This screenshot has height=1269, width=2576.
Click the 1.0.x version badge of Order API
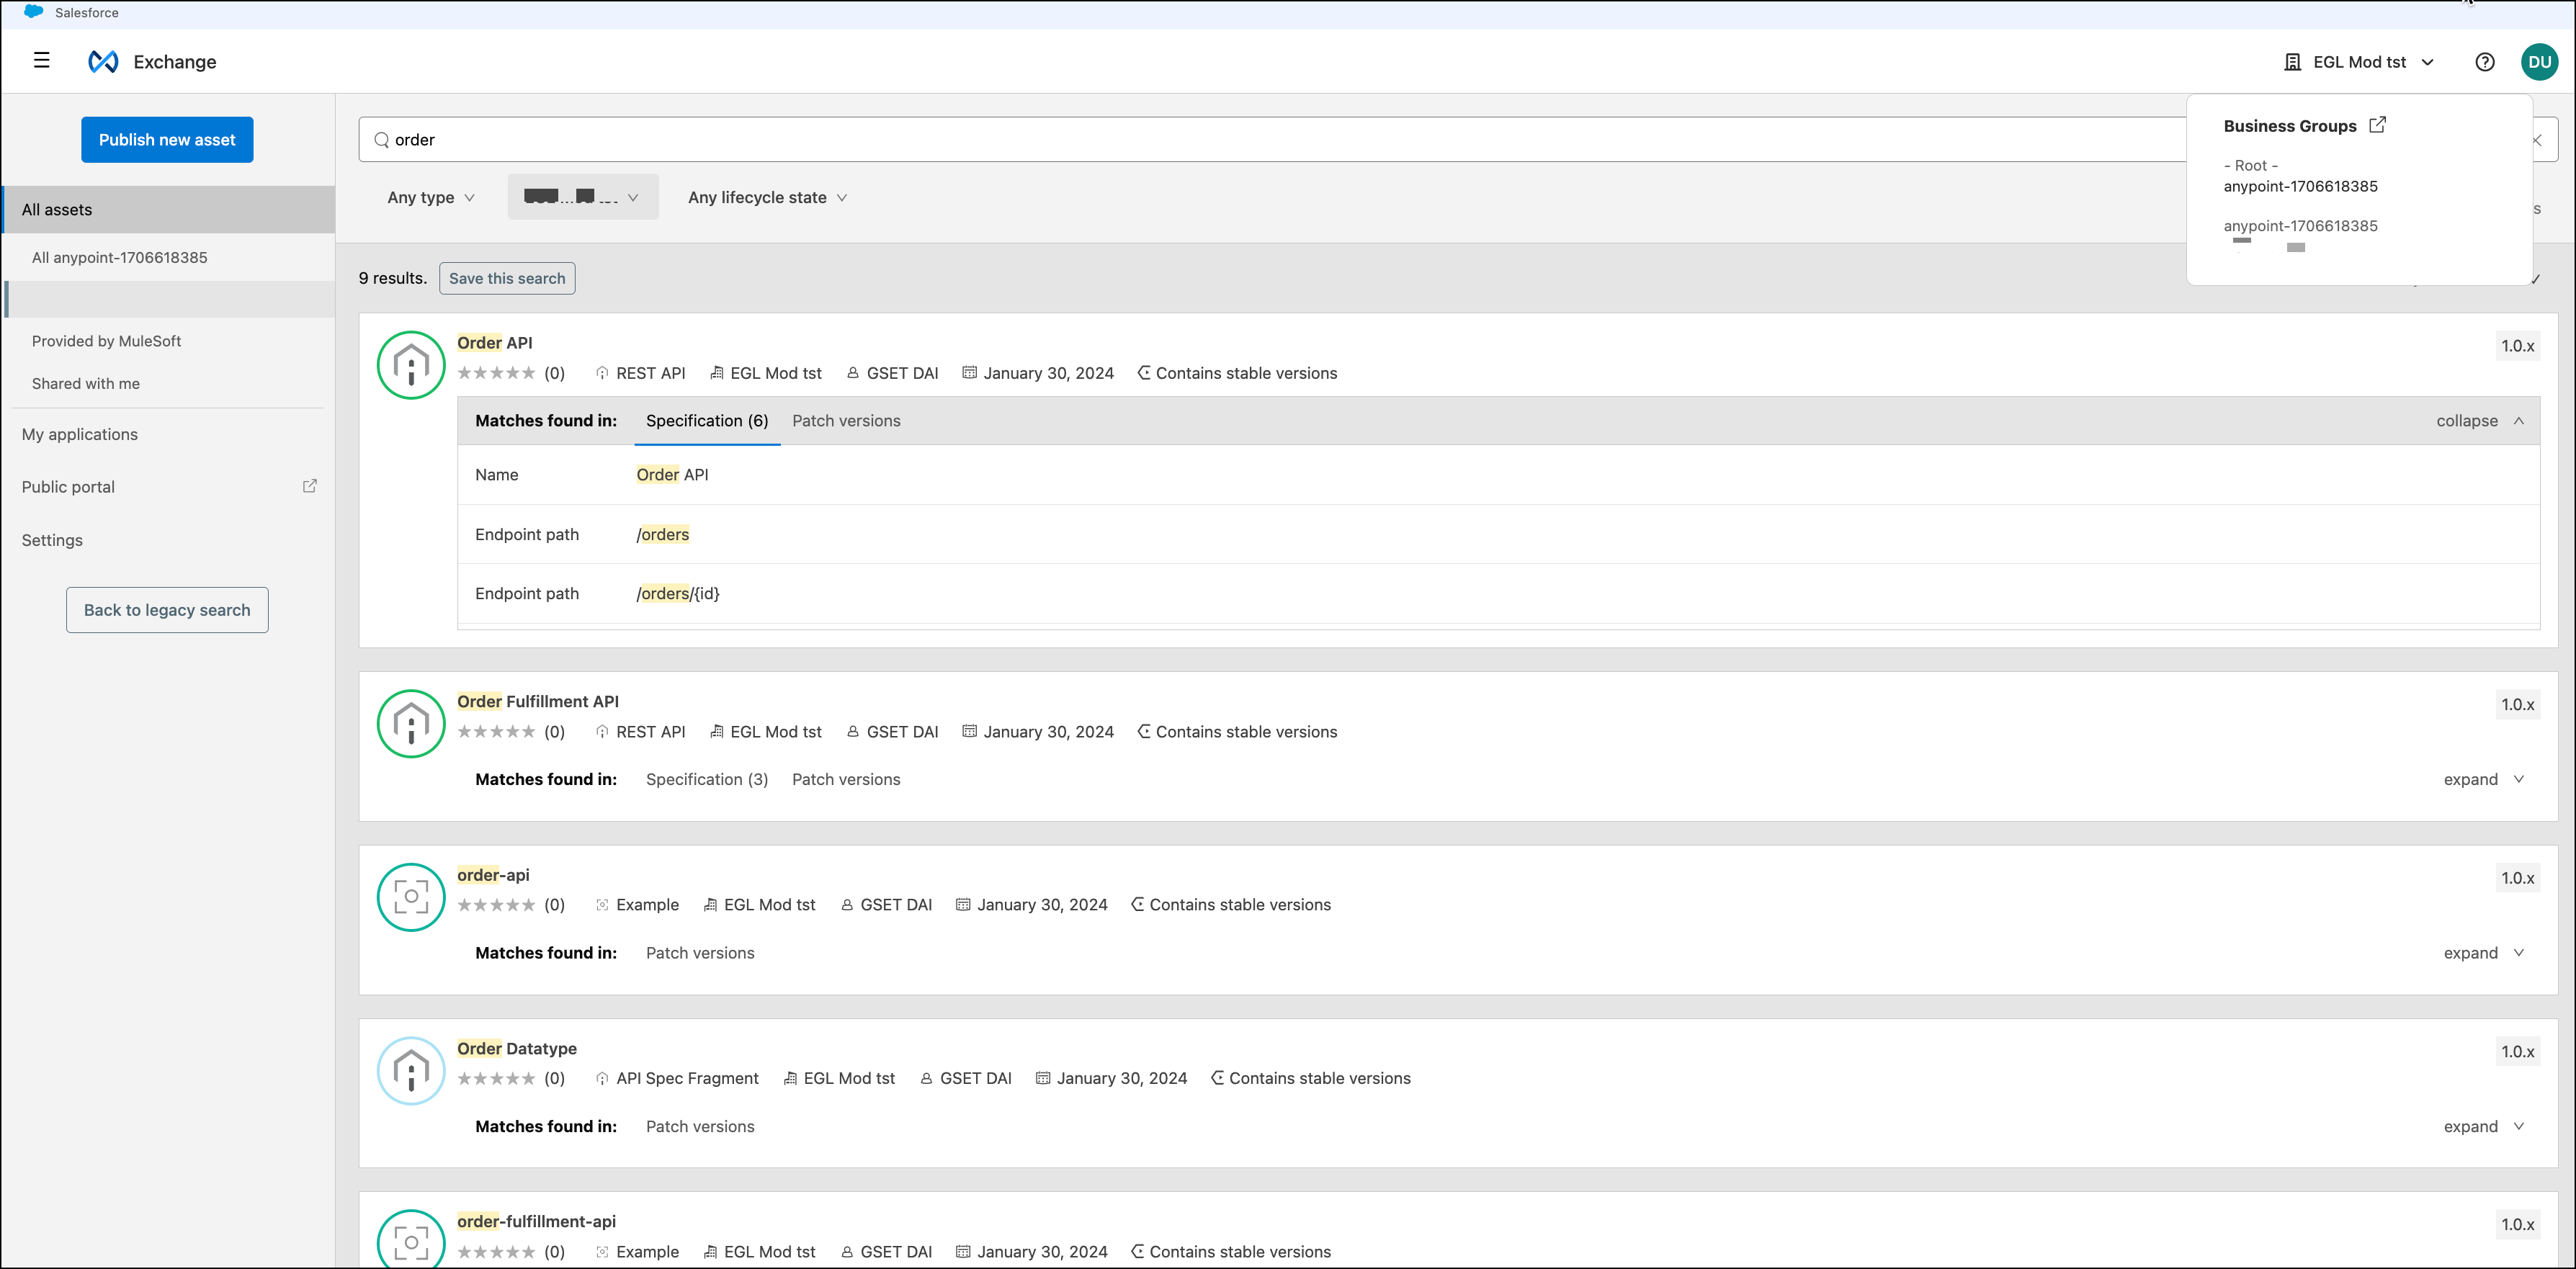[x=2517, y=346]
